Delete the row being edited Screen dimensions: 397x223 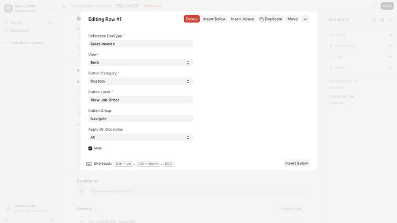tap(192, 19)
